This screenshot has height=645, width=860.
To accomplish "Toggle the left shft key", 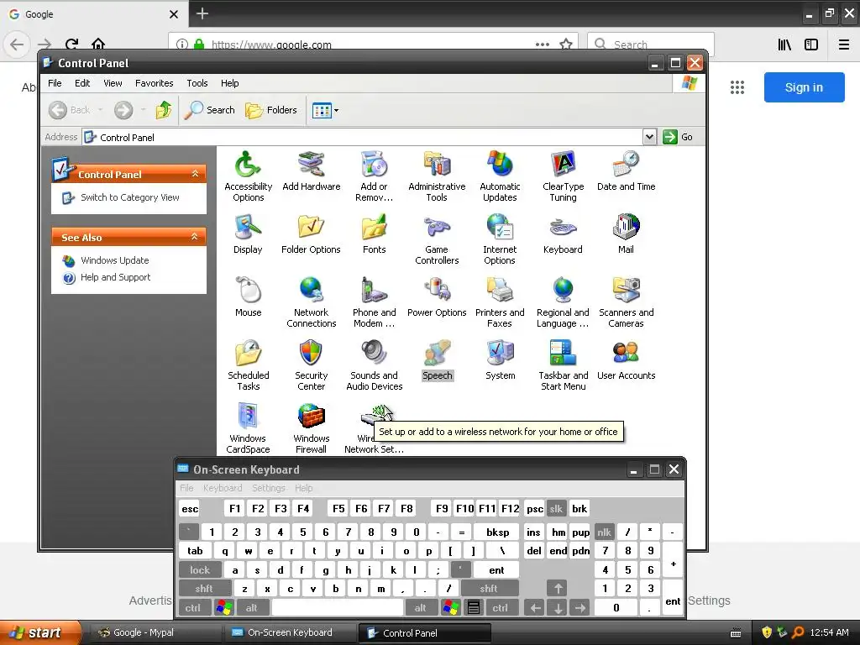I will click(204, 589).
